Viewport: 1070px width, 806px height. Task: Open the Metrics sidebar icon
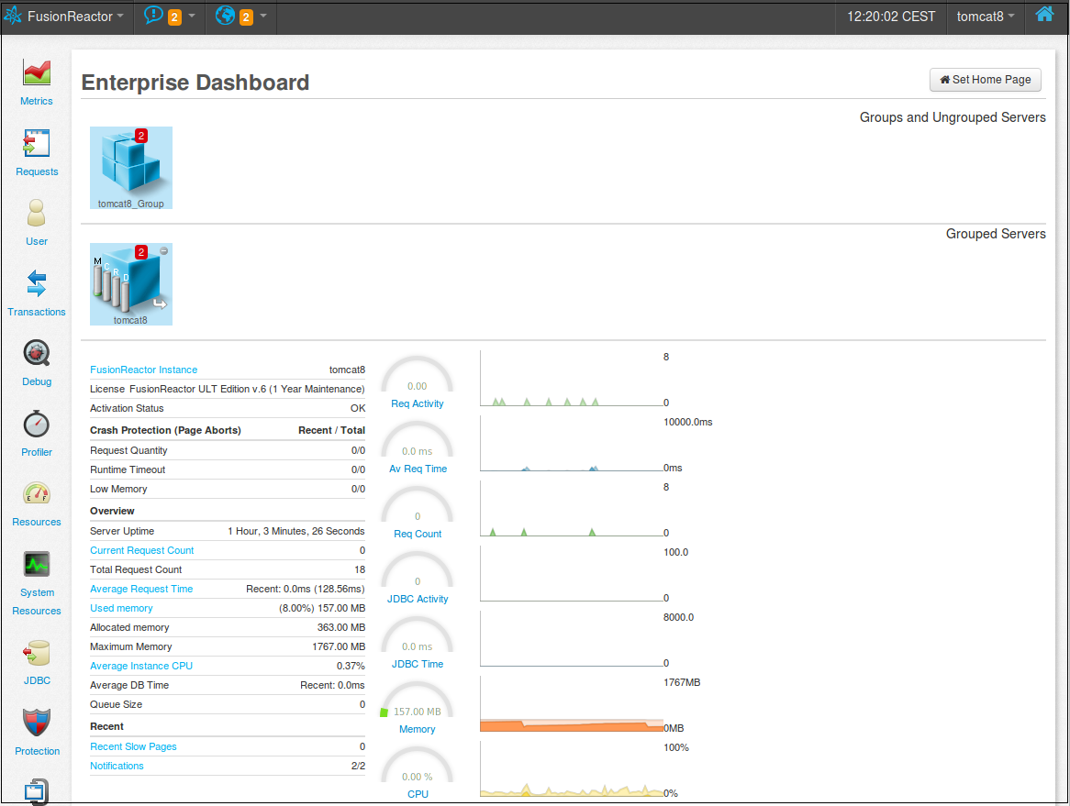[37, 72]
